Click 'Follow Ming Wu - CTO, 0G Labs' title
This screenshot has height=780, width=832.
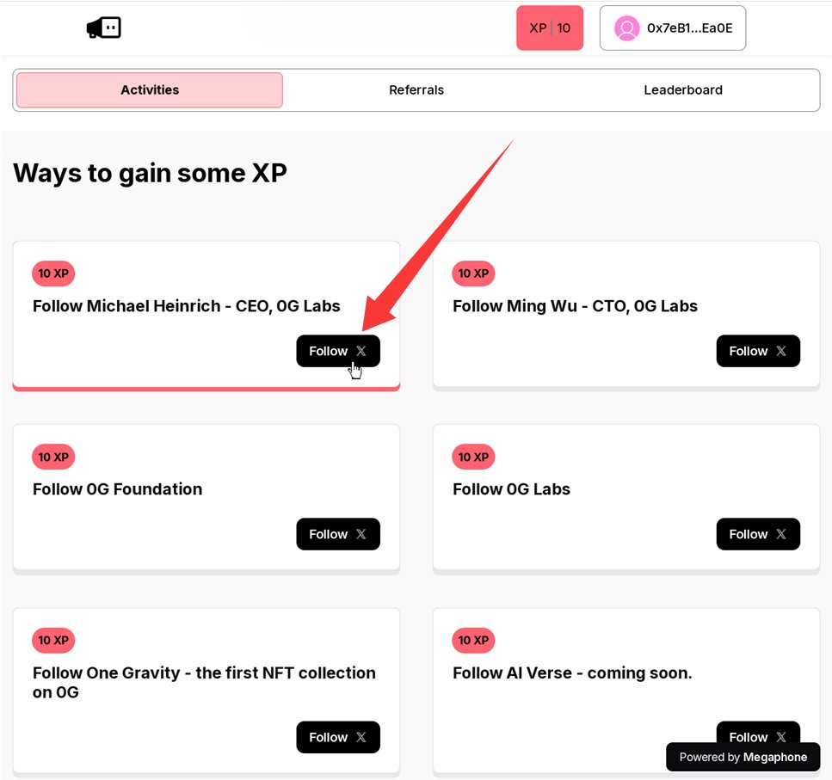coord(576,306)
